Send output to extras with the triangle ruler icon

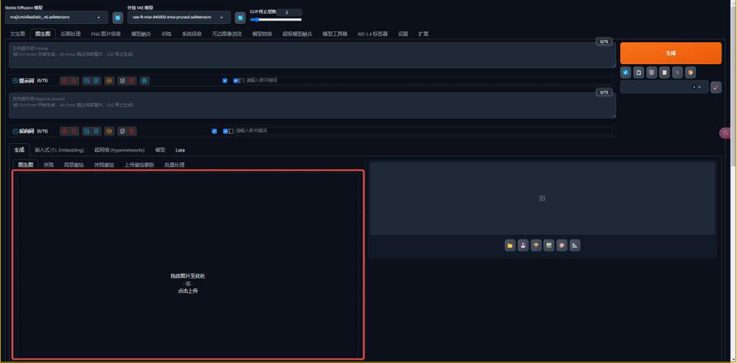575,246
